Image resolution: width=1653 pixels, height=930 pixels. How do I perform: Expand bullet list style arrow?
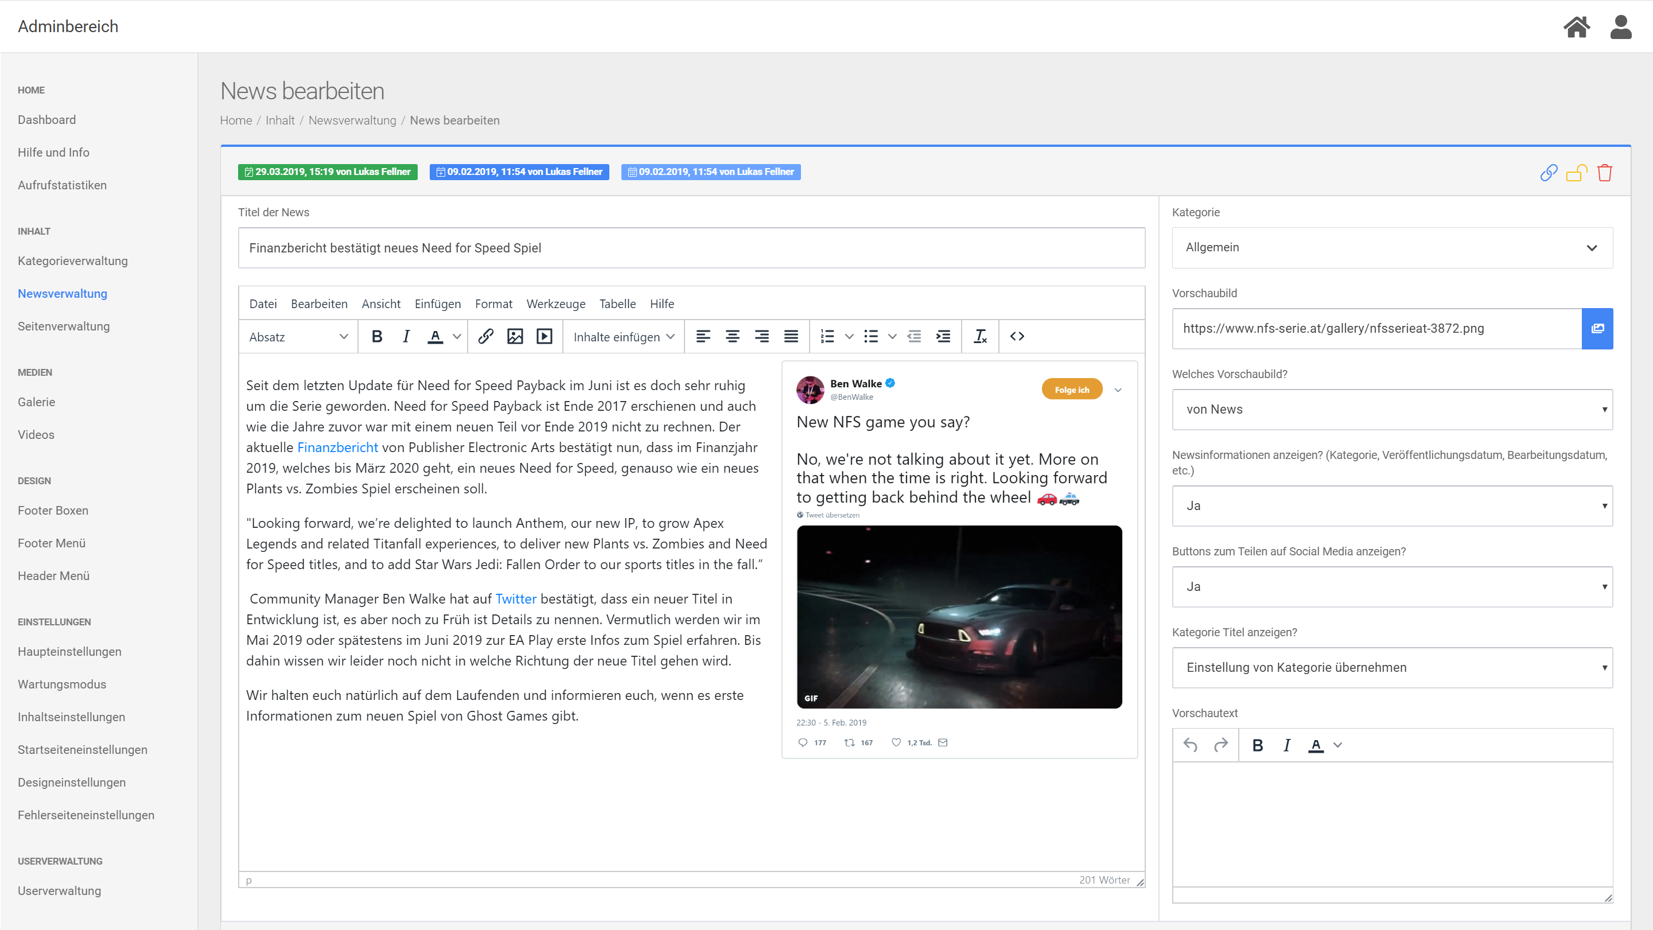coord(892,336)
